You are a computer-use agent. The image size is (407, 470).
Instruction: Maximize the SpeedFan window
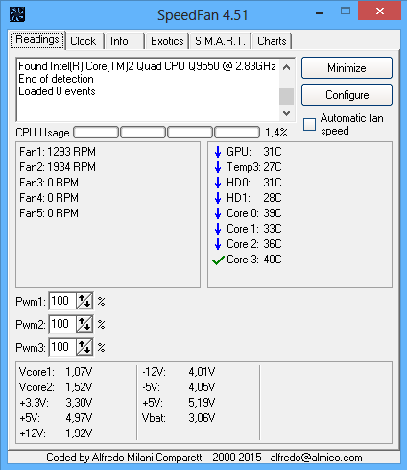346,12
